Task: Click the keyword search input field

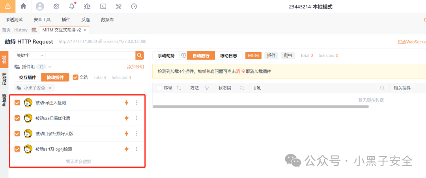Action: point(90,55)
